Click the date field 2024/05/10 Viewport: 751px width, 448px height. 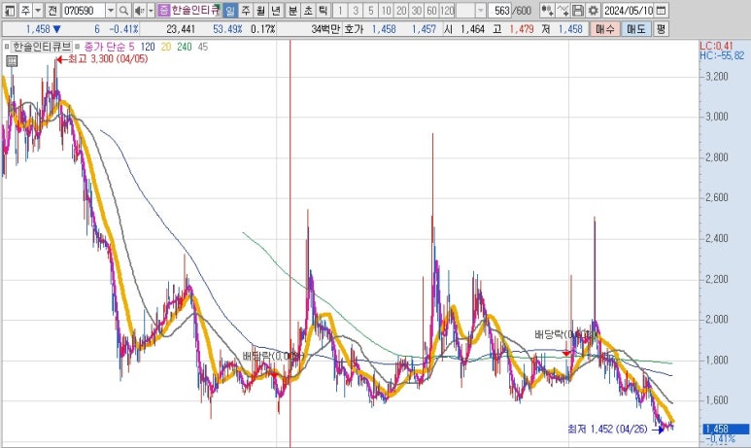629,10
